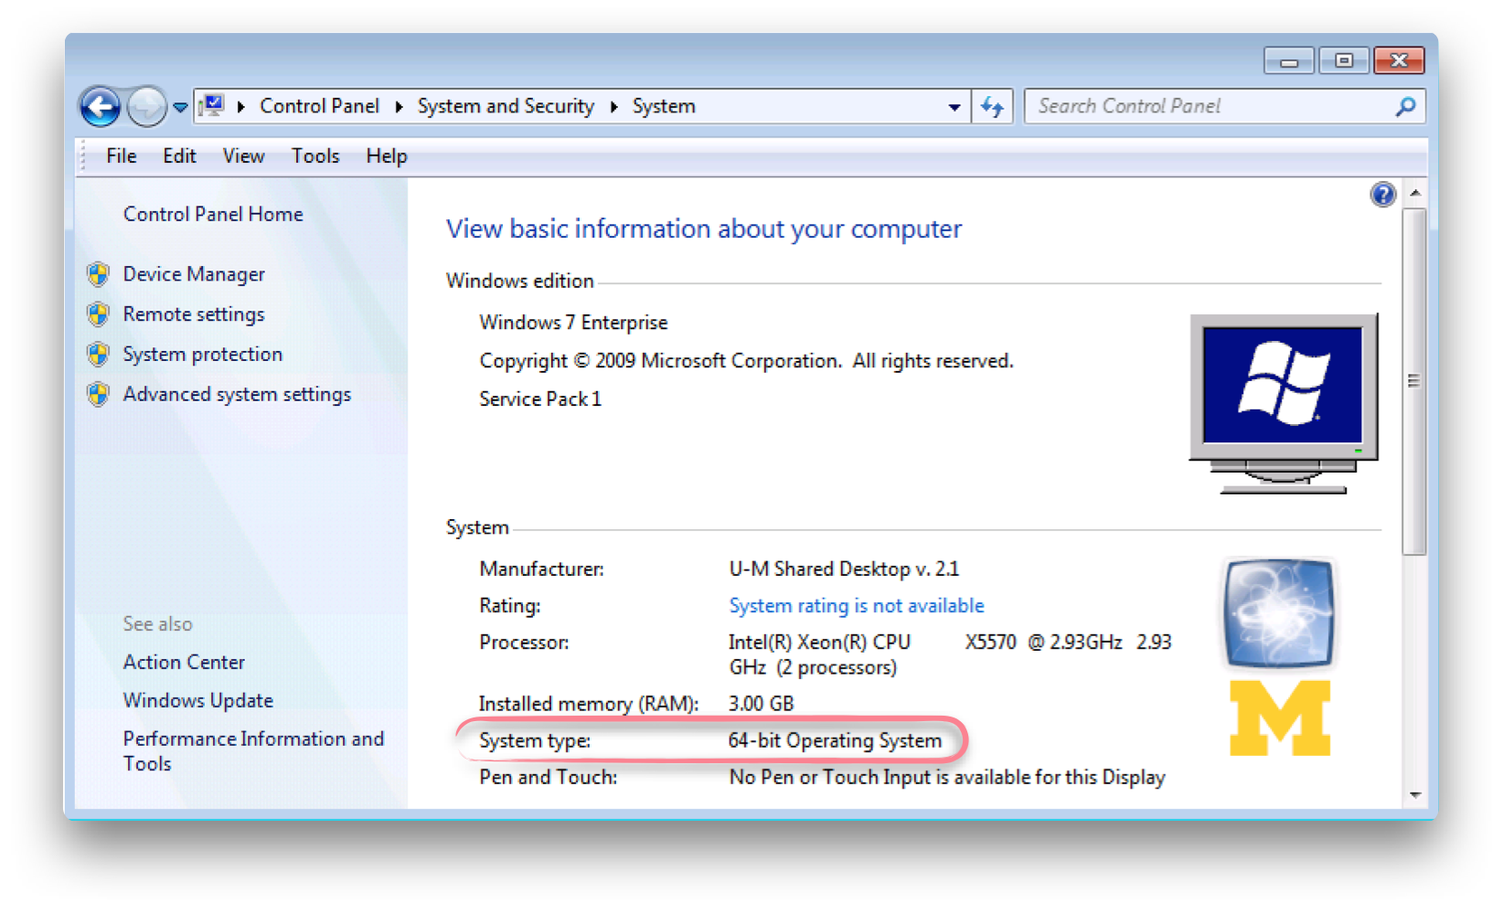The width and height of the screenshot is (1503, 914).
Task: Open the View menu
Action: pyautogui.click(x=243, y=156)
